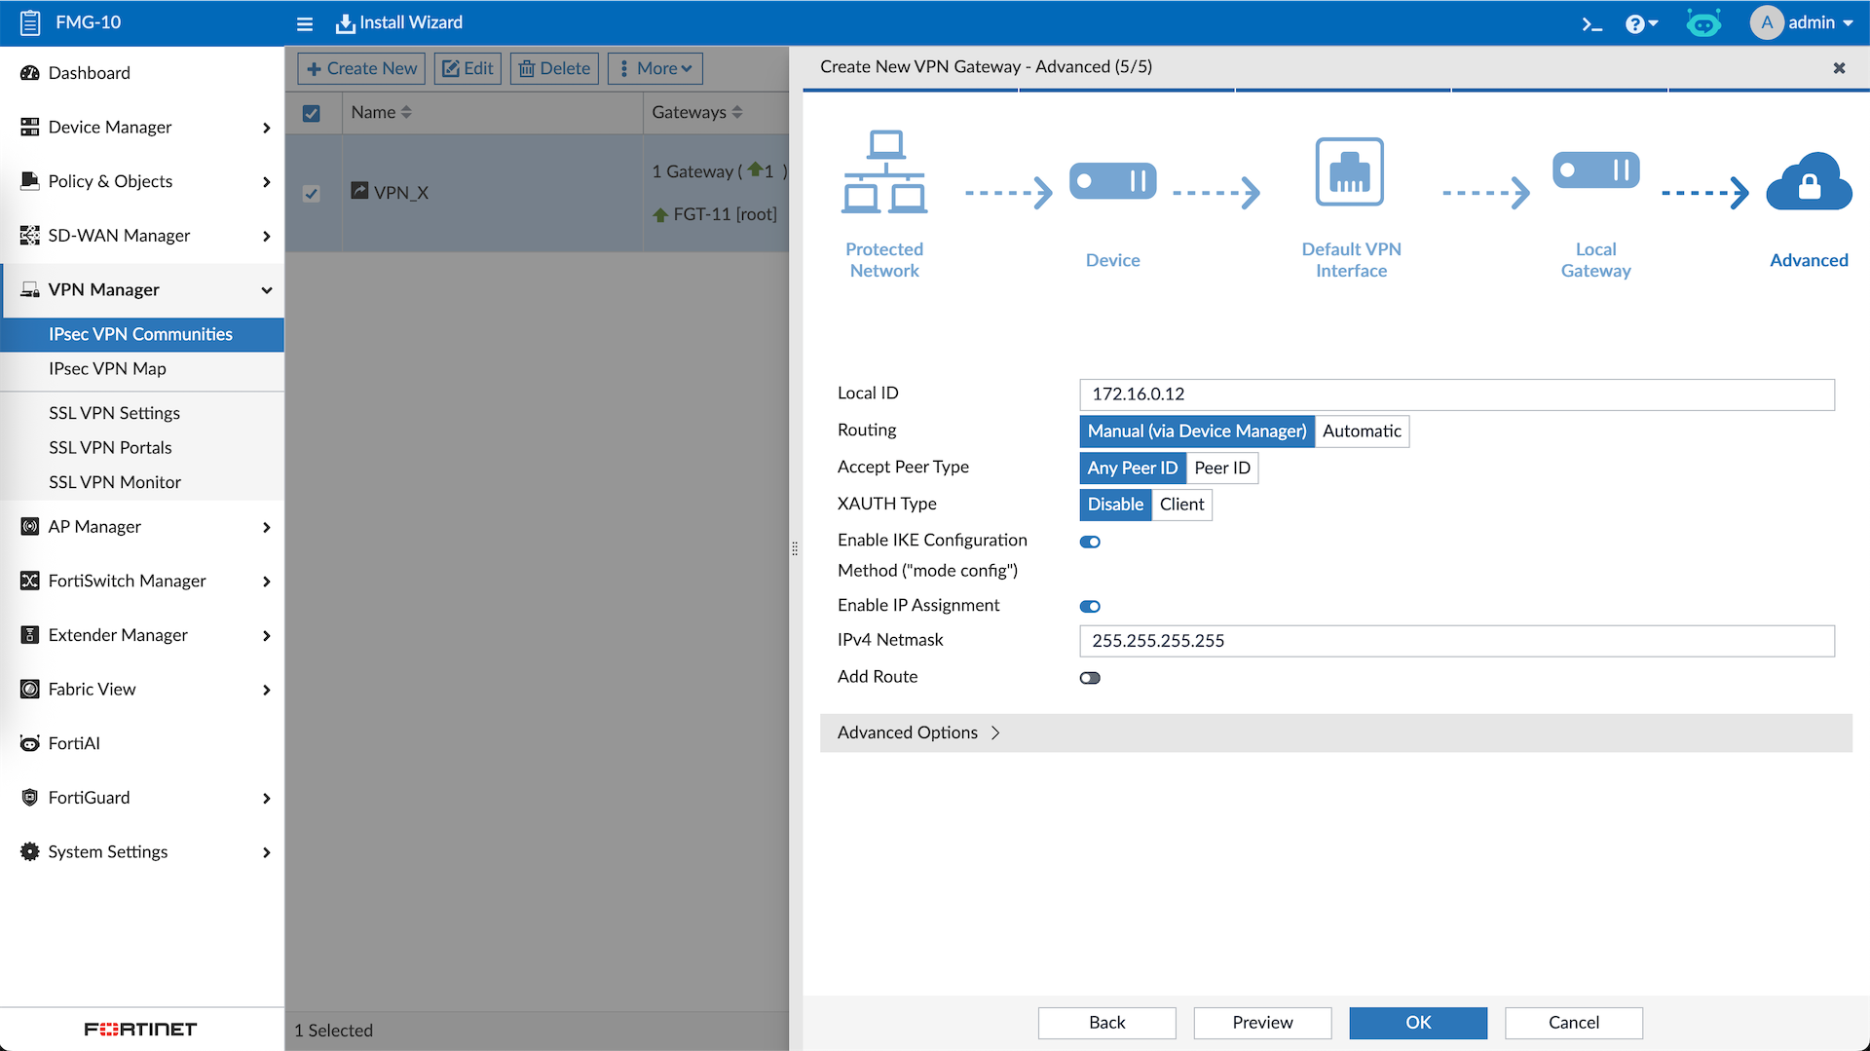Click the Local Gateway step icon
This screenshot has width=1870, height=1051.
1595,170
